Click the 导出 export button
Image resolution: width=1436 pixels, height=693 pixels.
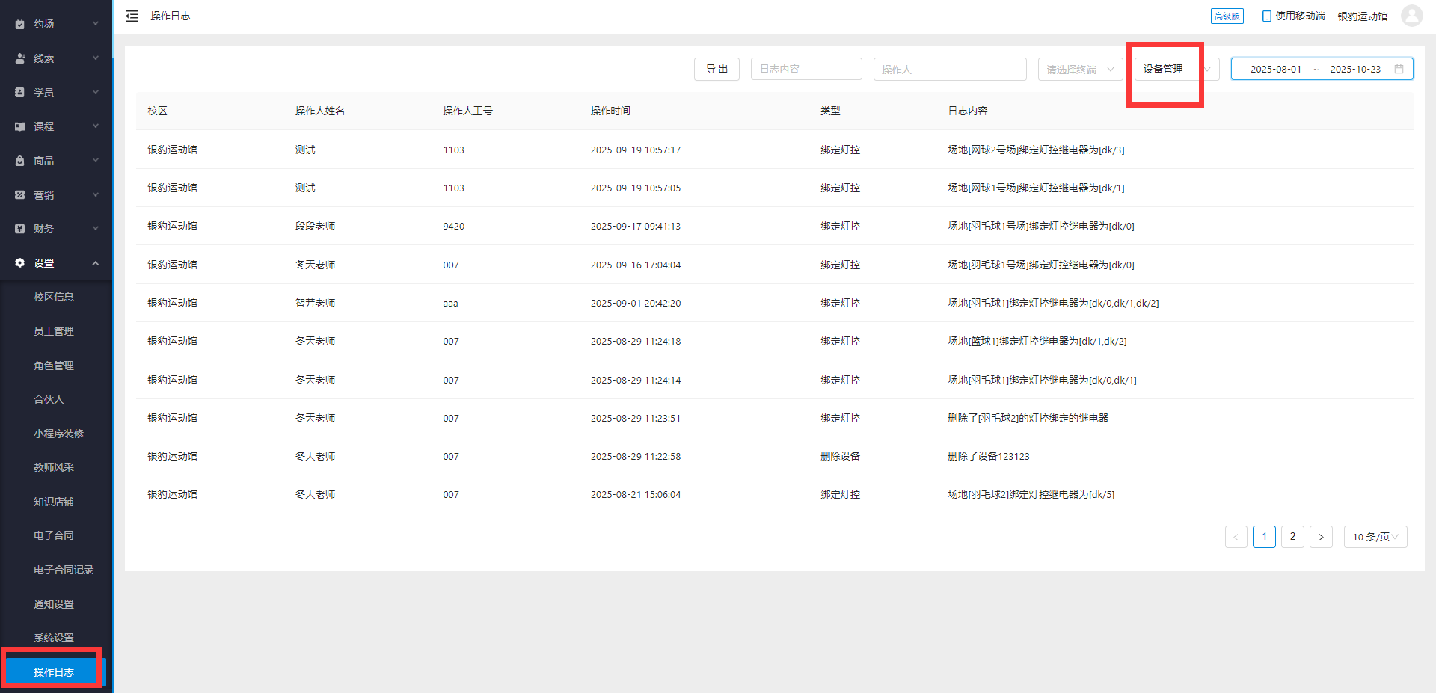(717, 69)
